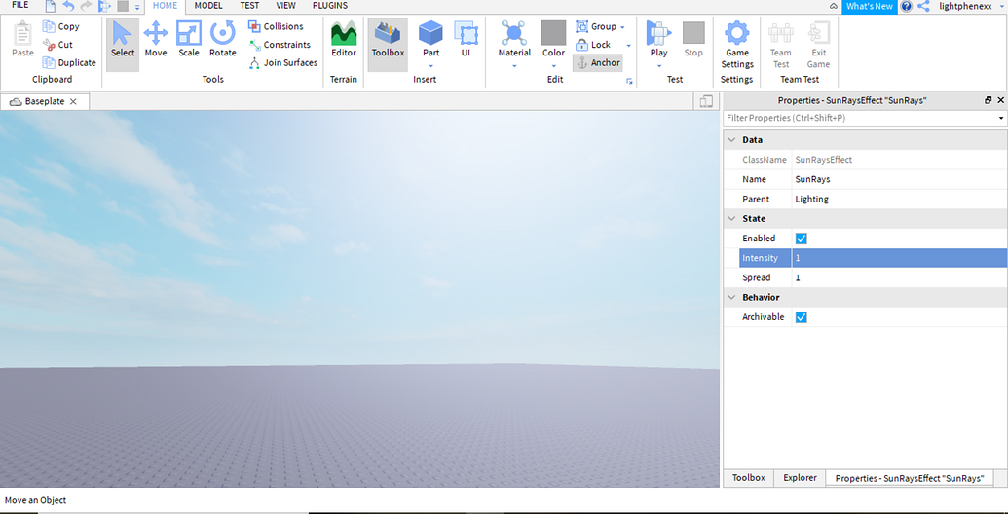Open the Part dropdown arrow
Image resolution: width=1008 pixels, height=514 pixels.
[x=430, y=65]
